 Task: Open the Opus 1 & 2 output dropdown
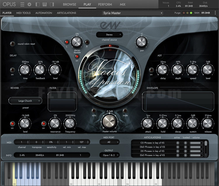(x=109, y=155)
